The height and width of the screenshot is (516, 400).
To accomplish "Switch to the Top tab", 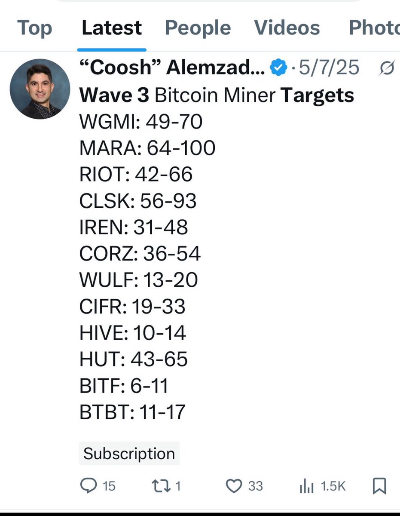I will pos(34,28).
